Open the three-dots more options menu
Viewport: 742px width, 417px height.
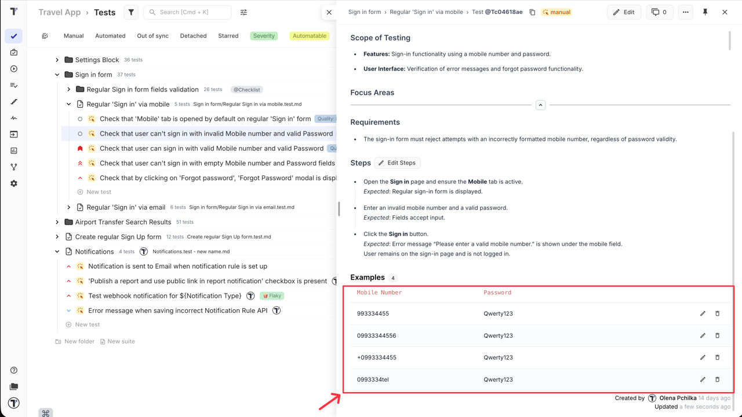click(685, 12)
